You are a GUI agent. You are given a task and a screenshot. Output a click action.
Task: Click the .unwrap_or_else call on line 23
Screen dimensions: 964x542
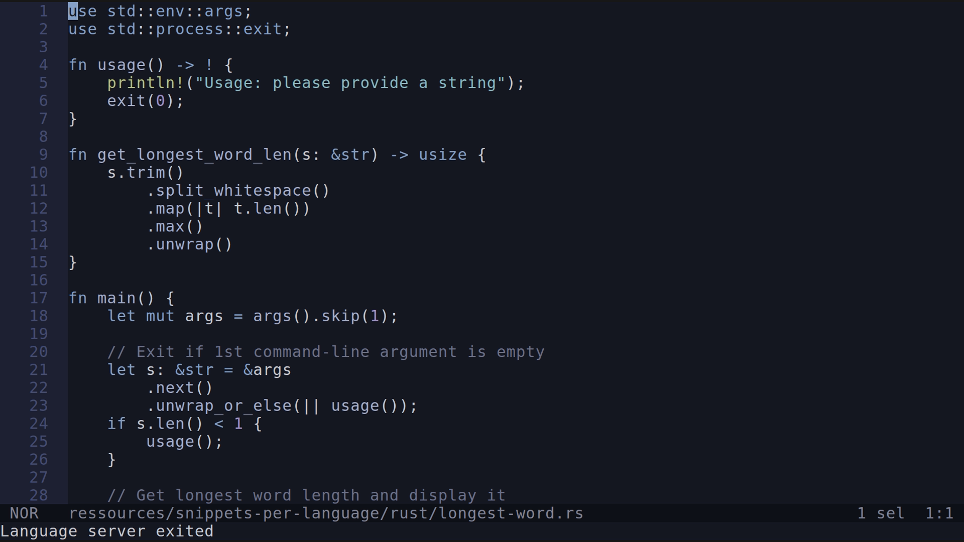(223, 406)
